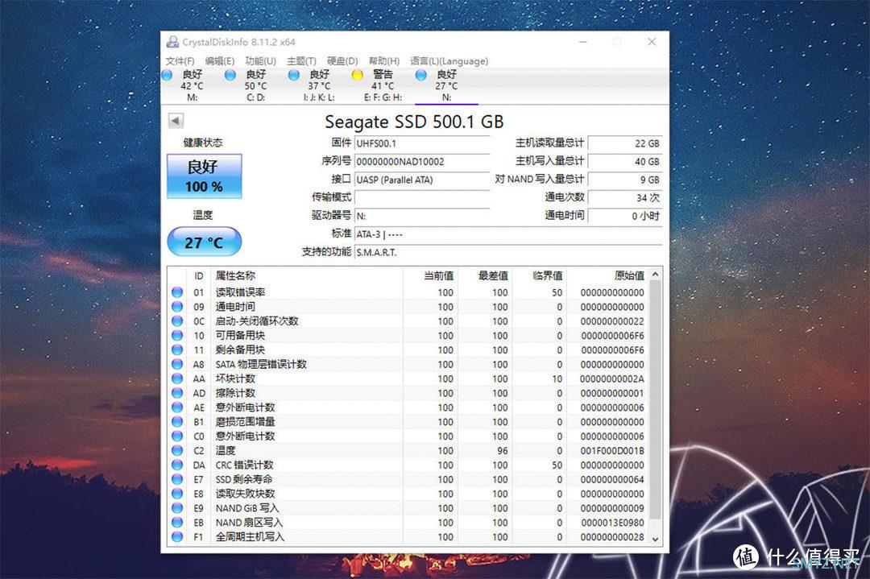
Task: Click the 属性名称 column header
Action: click(307, 275)
